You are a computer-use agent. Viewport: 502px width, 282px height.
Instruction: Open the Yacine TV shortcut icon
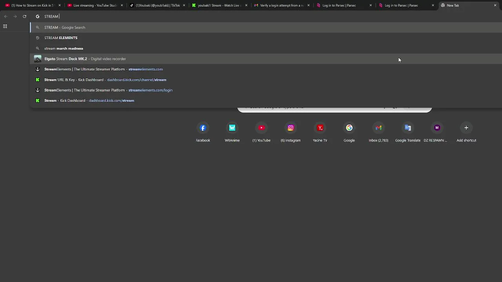point(320,128)
